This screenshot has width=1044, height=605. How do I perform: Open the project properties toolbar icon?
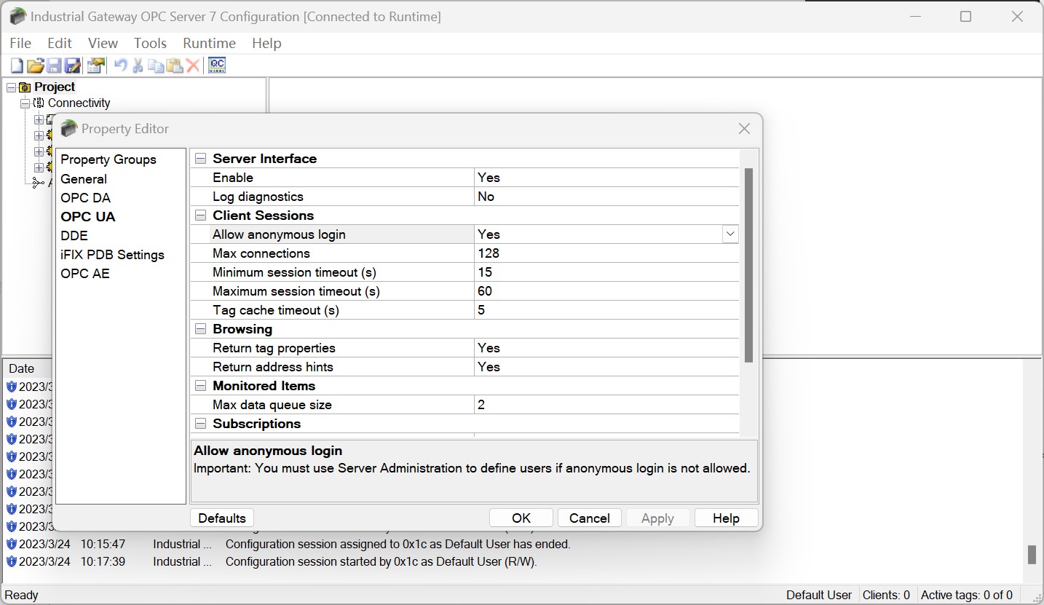[96, 66]
